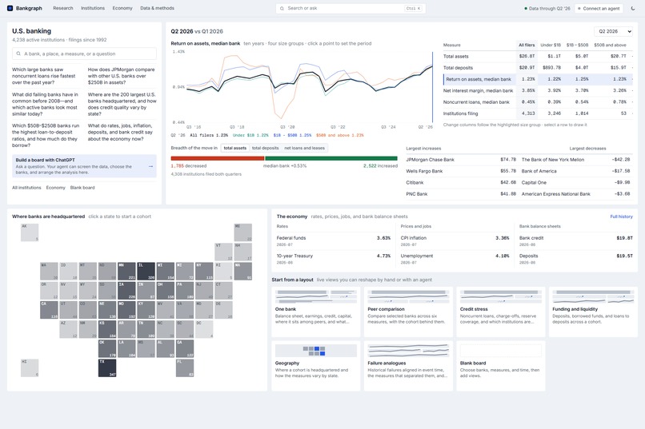Click the FL state tile on the map
This screenshot has width=645, height=429.
[185, 367]
